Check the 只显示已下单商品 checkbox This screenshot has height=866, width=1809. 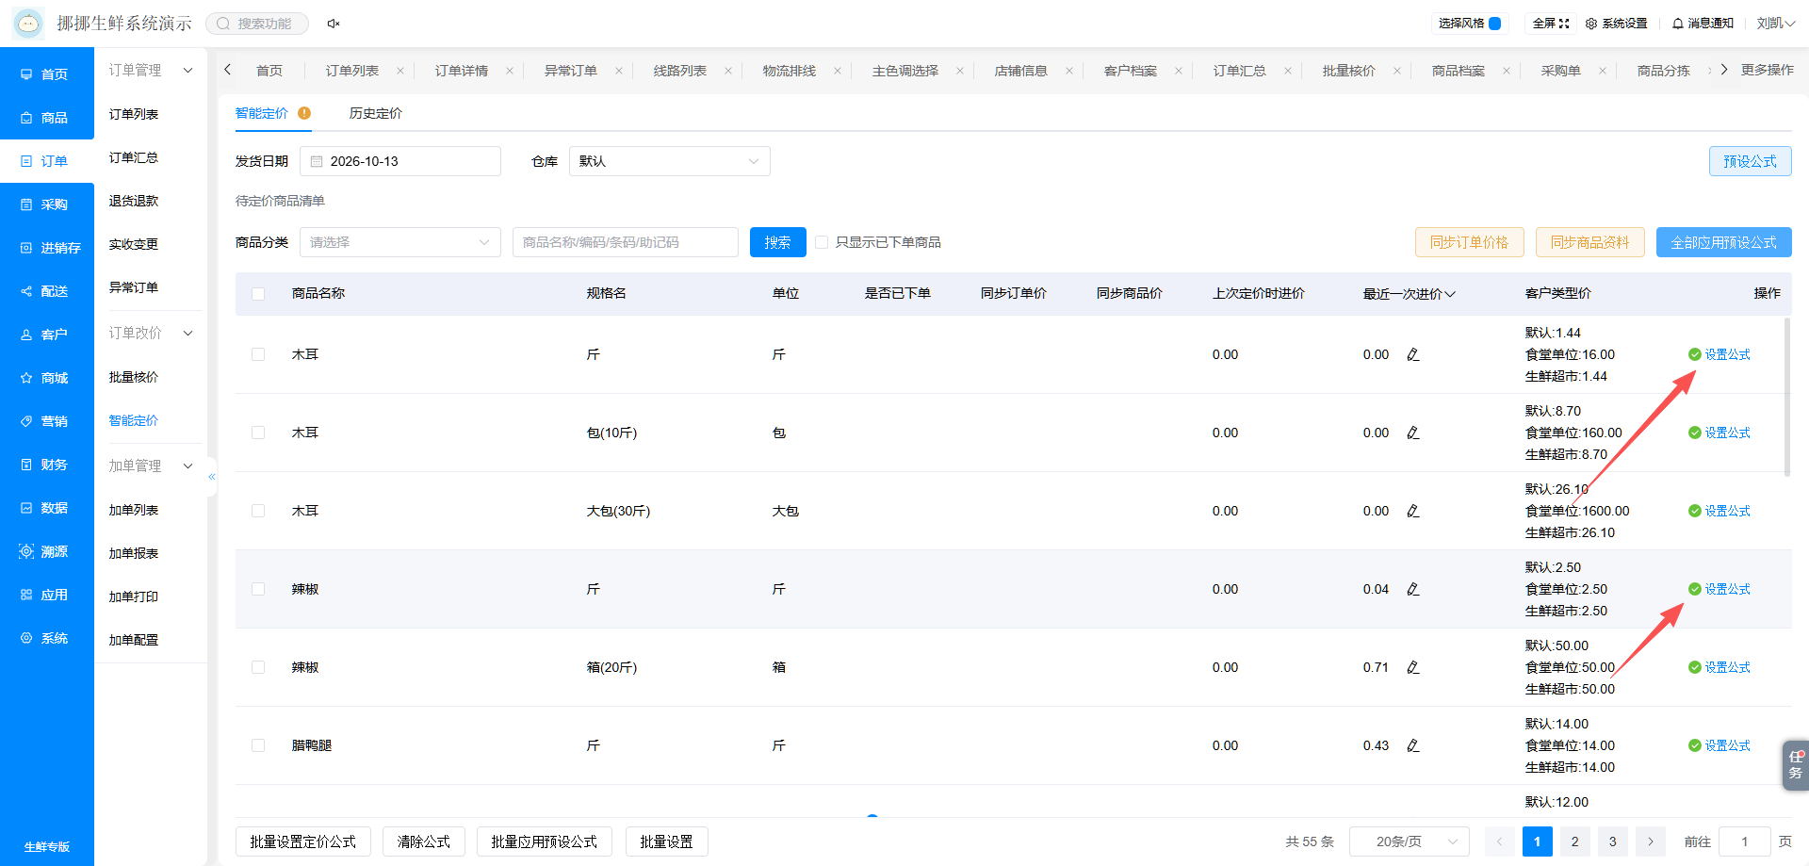tap(822, 242)
